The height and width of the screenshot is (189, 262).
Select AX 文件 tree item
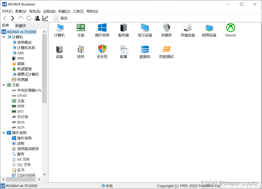pos(21,159)
